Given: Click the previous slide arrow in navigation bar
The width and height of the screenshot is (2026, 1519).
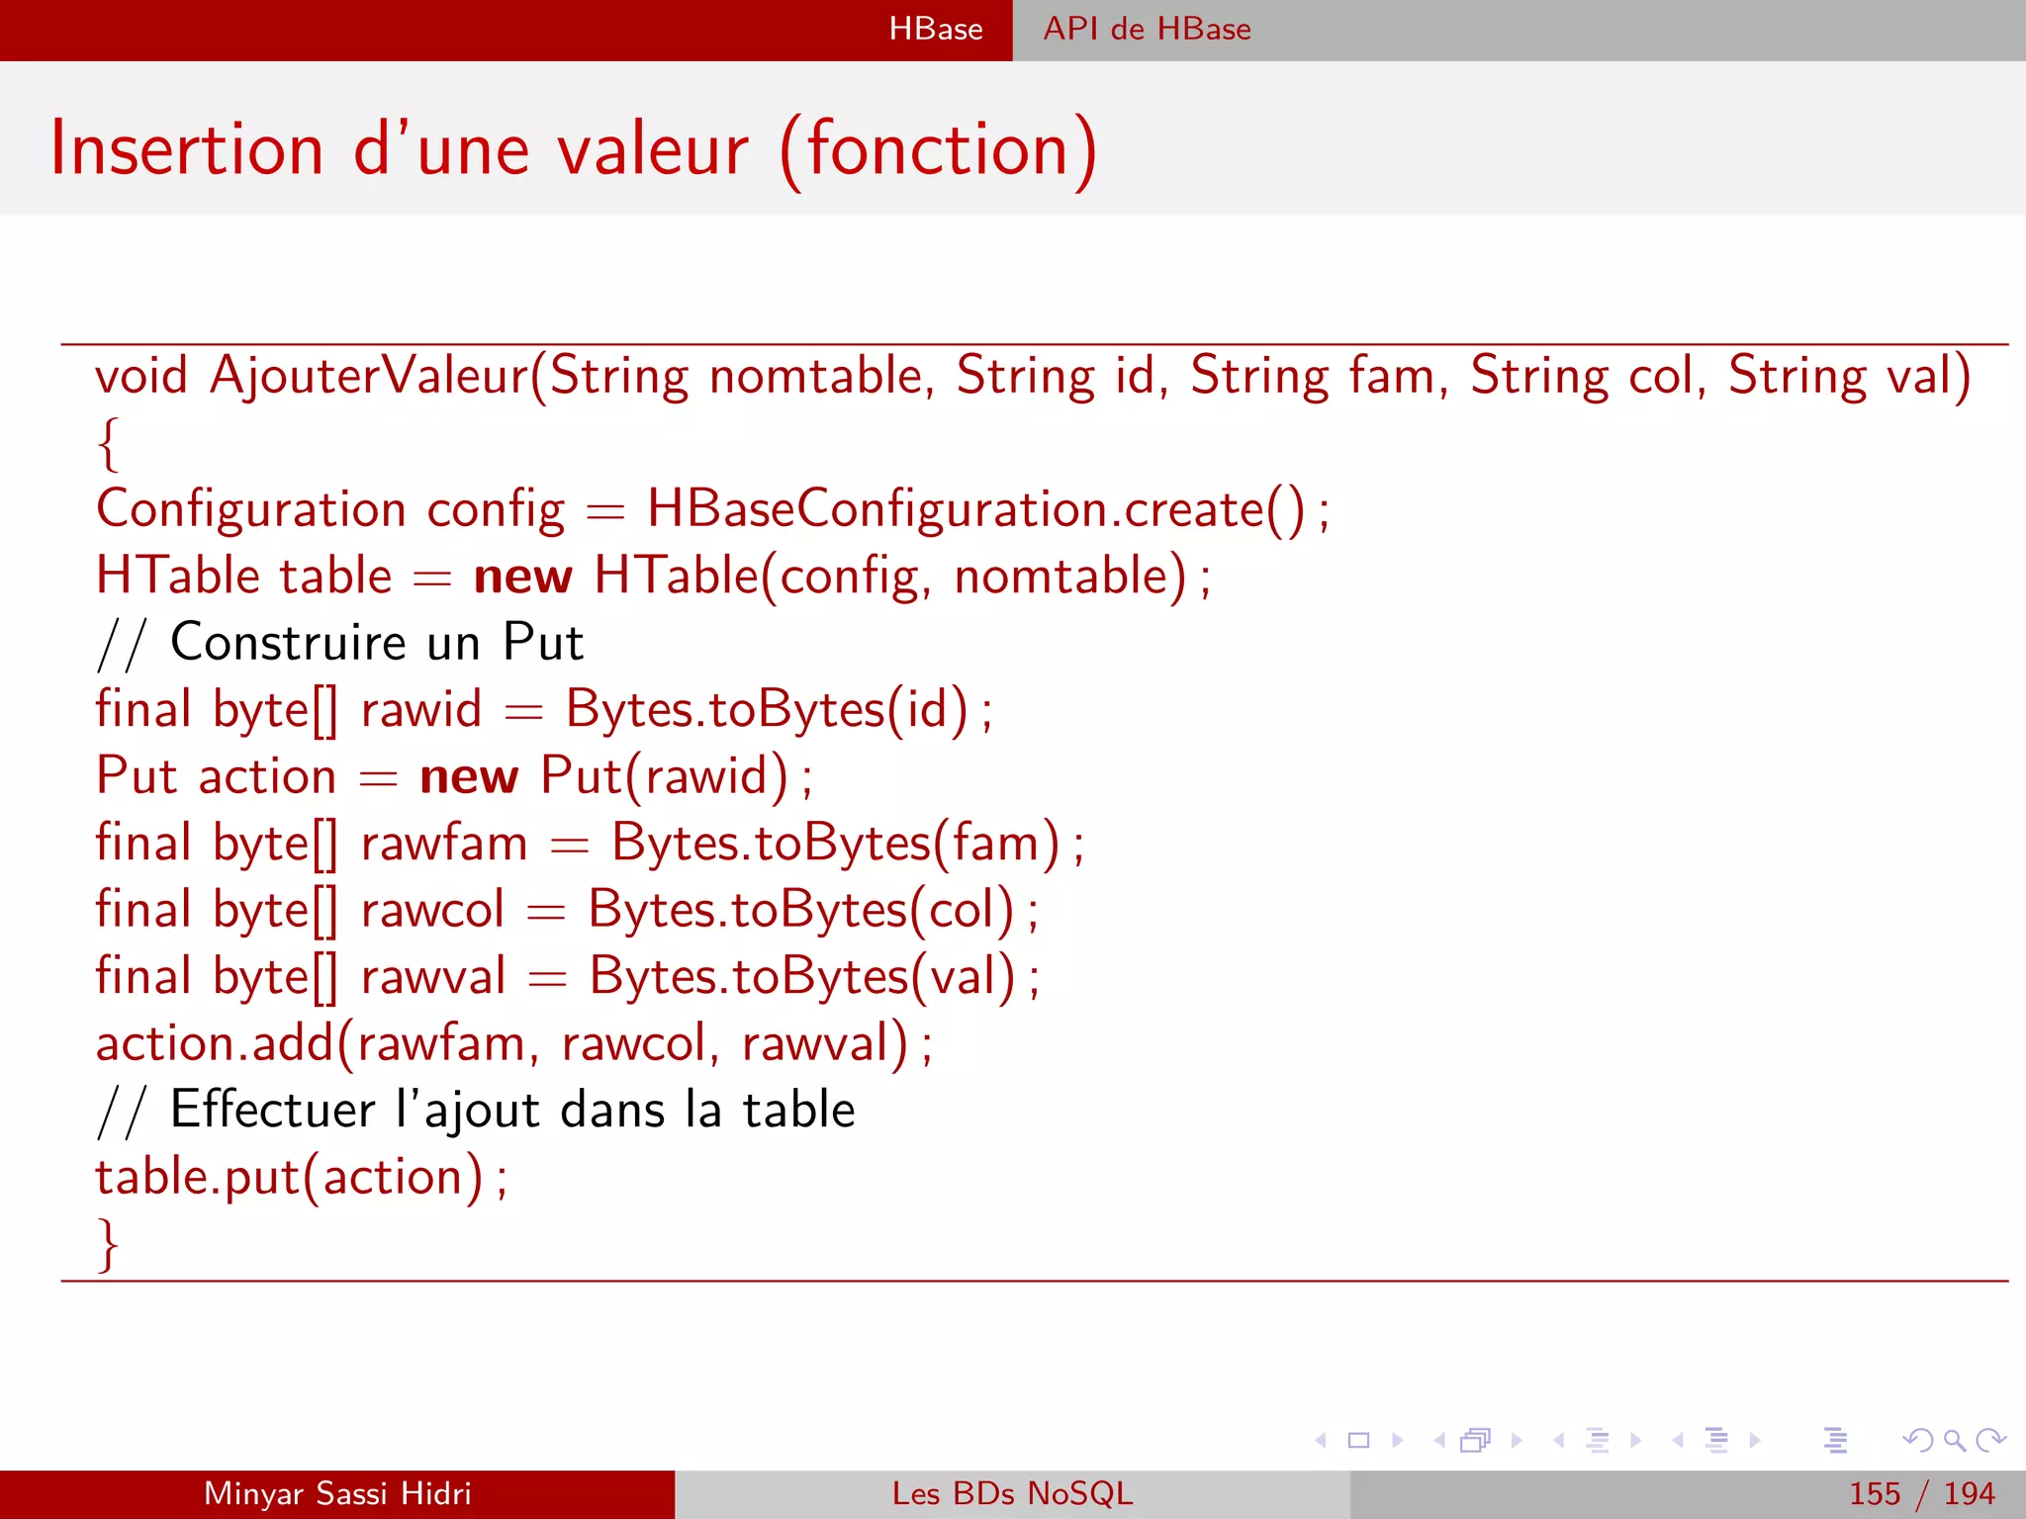Looking at the screenshot, I should (1321, 1440).
